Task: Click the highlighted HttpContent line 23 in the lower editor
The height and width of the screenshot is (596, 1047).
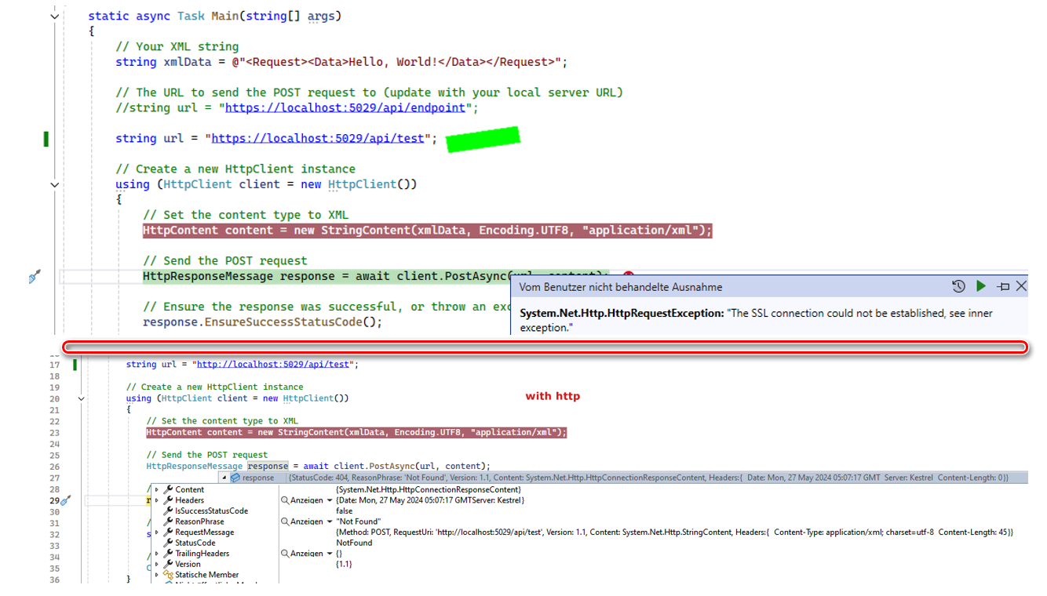Action: [x=356, y=432]
